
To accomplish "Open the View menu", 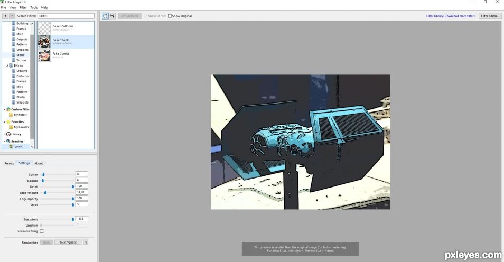I will [x=13, y=7].
